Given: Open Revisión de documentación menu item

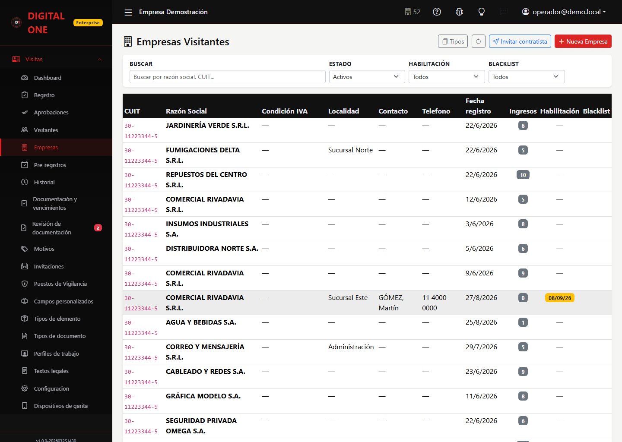Looking at the screenshot, I should click(x=56, y=228).
